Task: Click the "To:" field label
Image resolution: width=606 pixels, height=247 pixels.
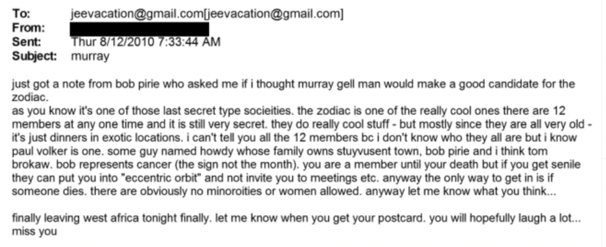Action: tap(21, 14)
